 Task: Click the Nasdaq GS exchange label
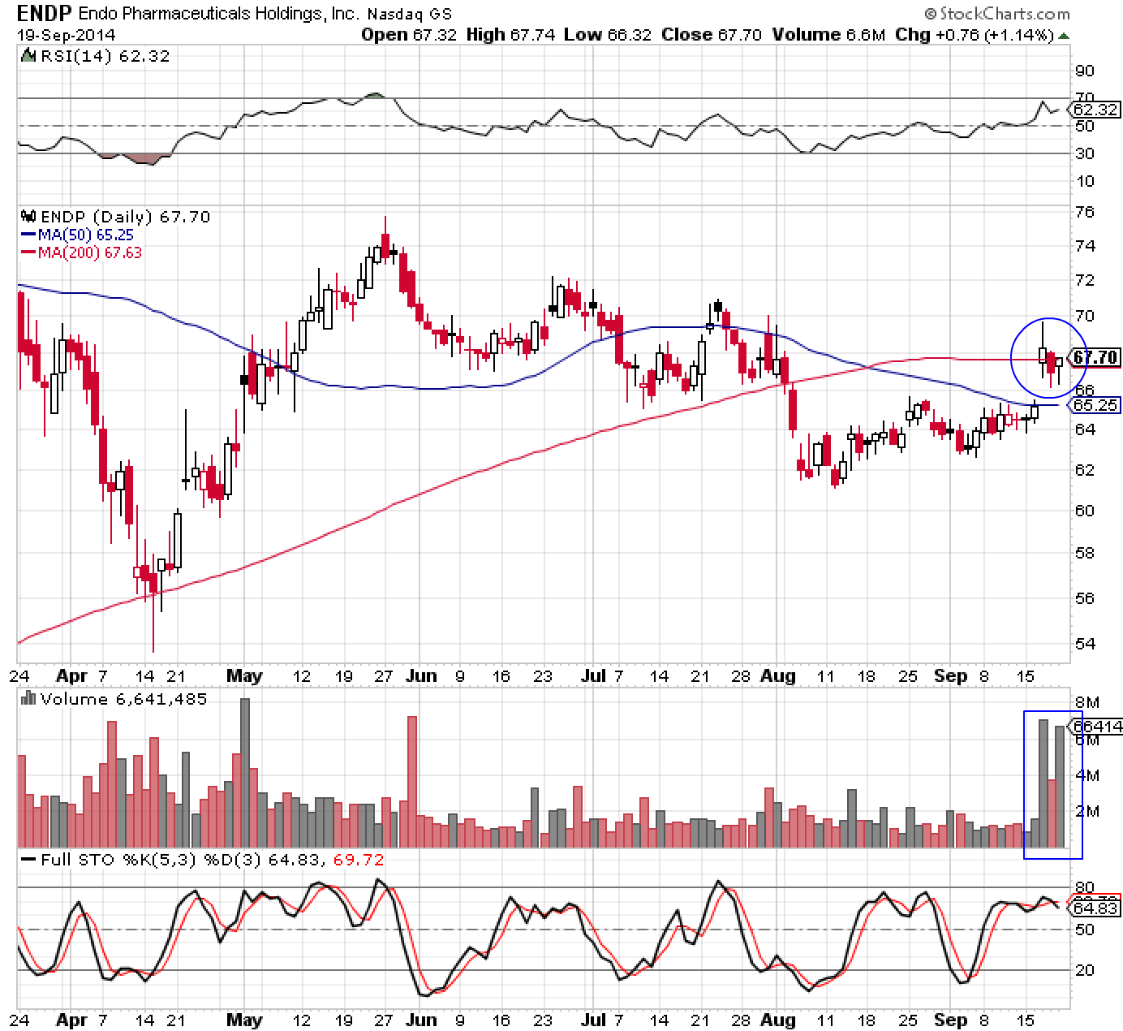tap(410, 14)
